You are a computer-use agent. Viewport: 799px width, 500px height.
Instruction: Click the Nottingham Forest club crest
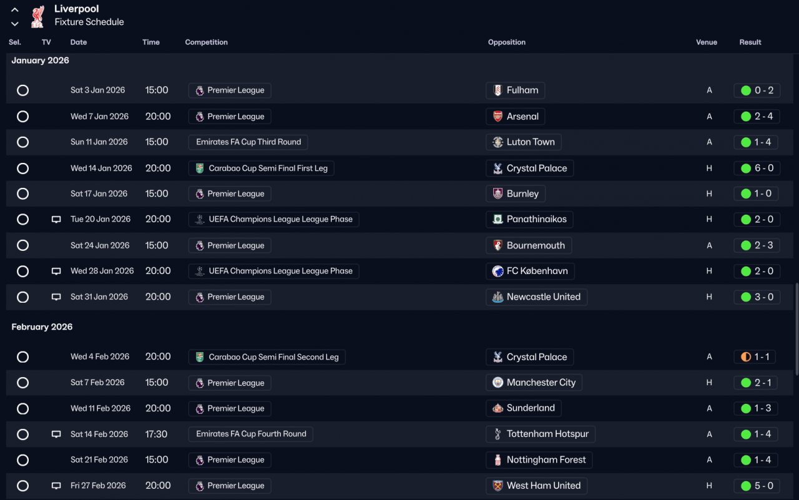point(498,460)
